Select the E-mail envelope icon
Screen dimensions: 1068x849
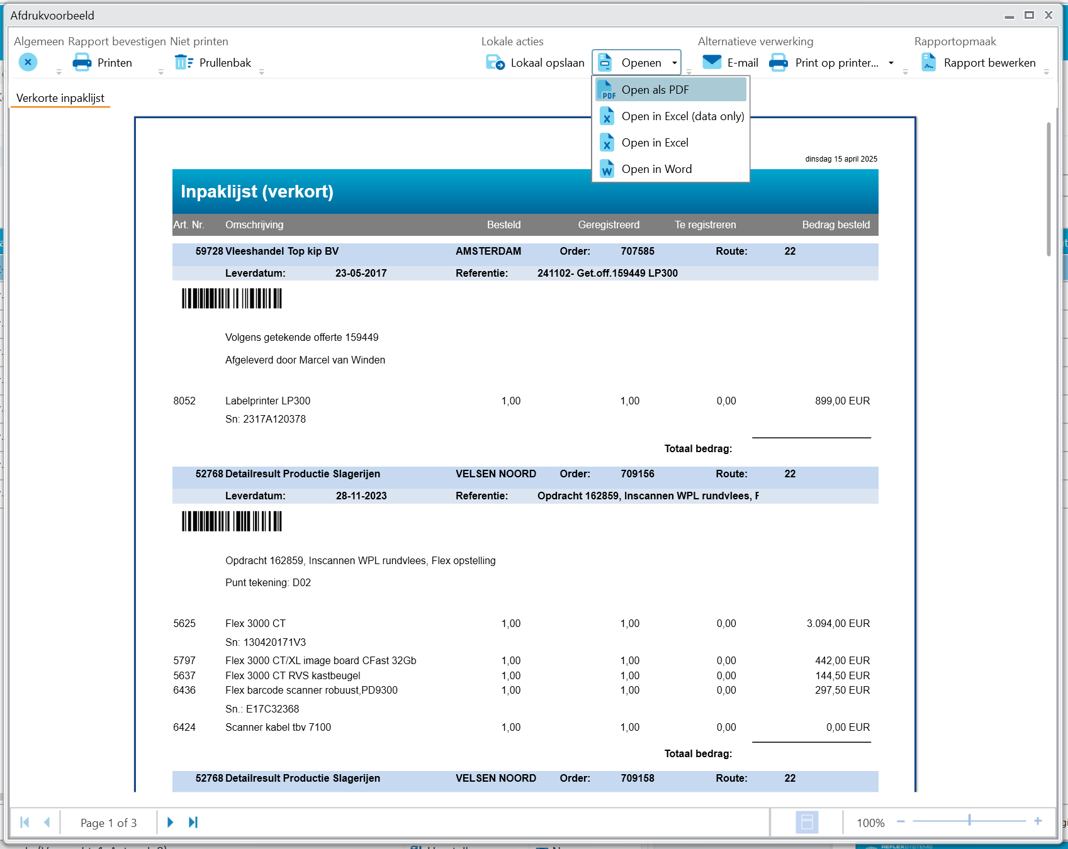712,62
